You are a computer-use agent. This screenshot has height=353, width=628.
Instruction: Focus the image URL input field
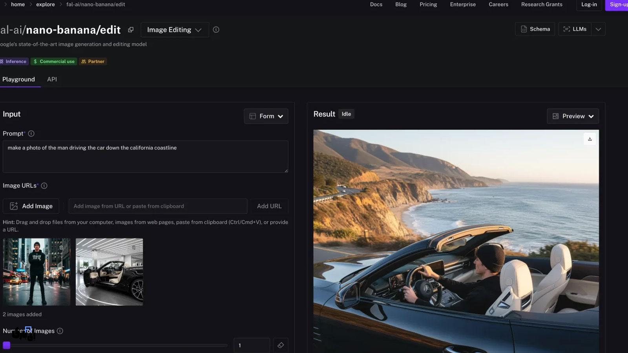pyautogui.click(x=158, y=206)
